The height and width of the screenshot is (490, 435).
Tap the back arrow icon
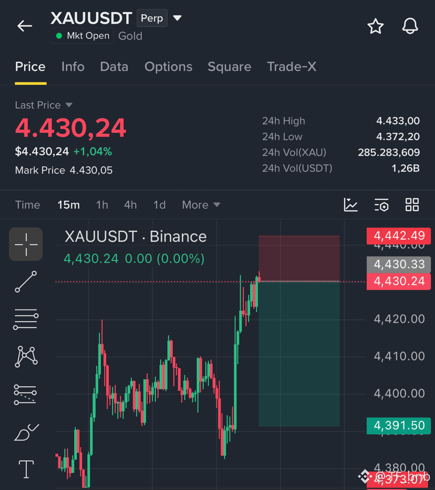click(x=25, y=26)
